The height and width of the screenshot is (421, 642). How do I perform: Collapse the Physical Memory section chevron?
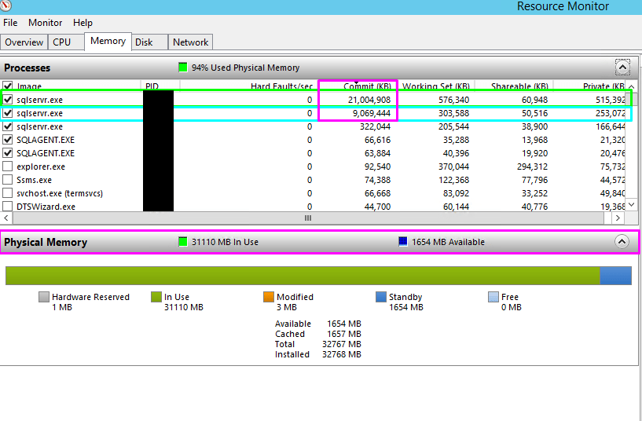622,242
